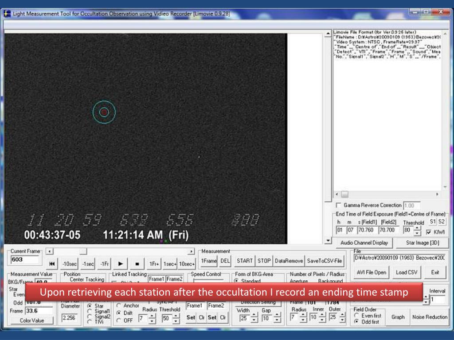Increase the BKG Width value

254,316
